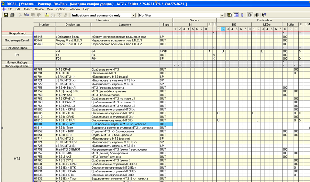The height and width of the screenshot is (182, 310).
Task: Collapse the МТЗ group row header
Action: [x=17, y=159]
